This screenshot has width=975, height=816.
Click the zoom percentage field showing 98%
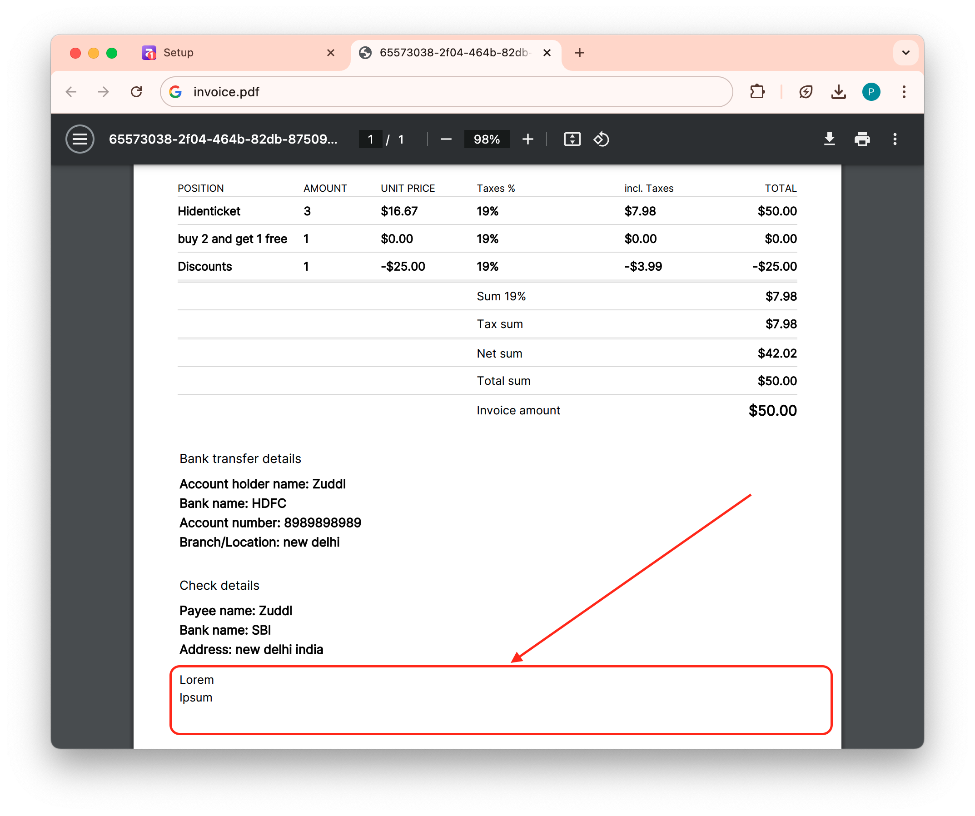click(x=486, y=139)
